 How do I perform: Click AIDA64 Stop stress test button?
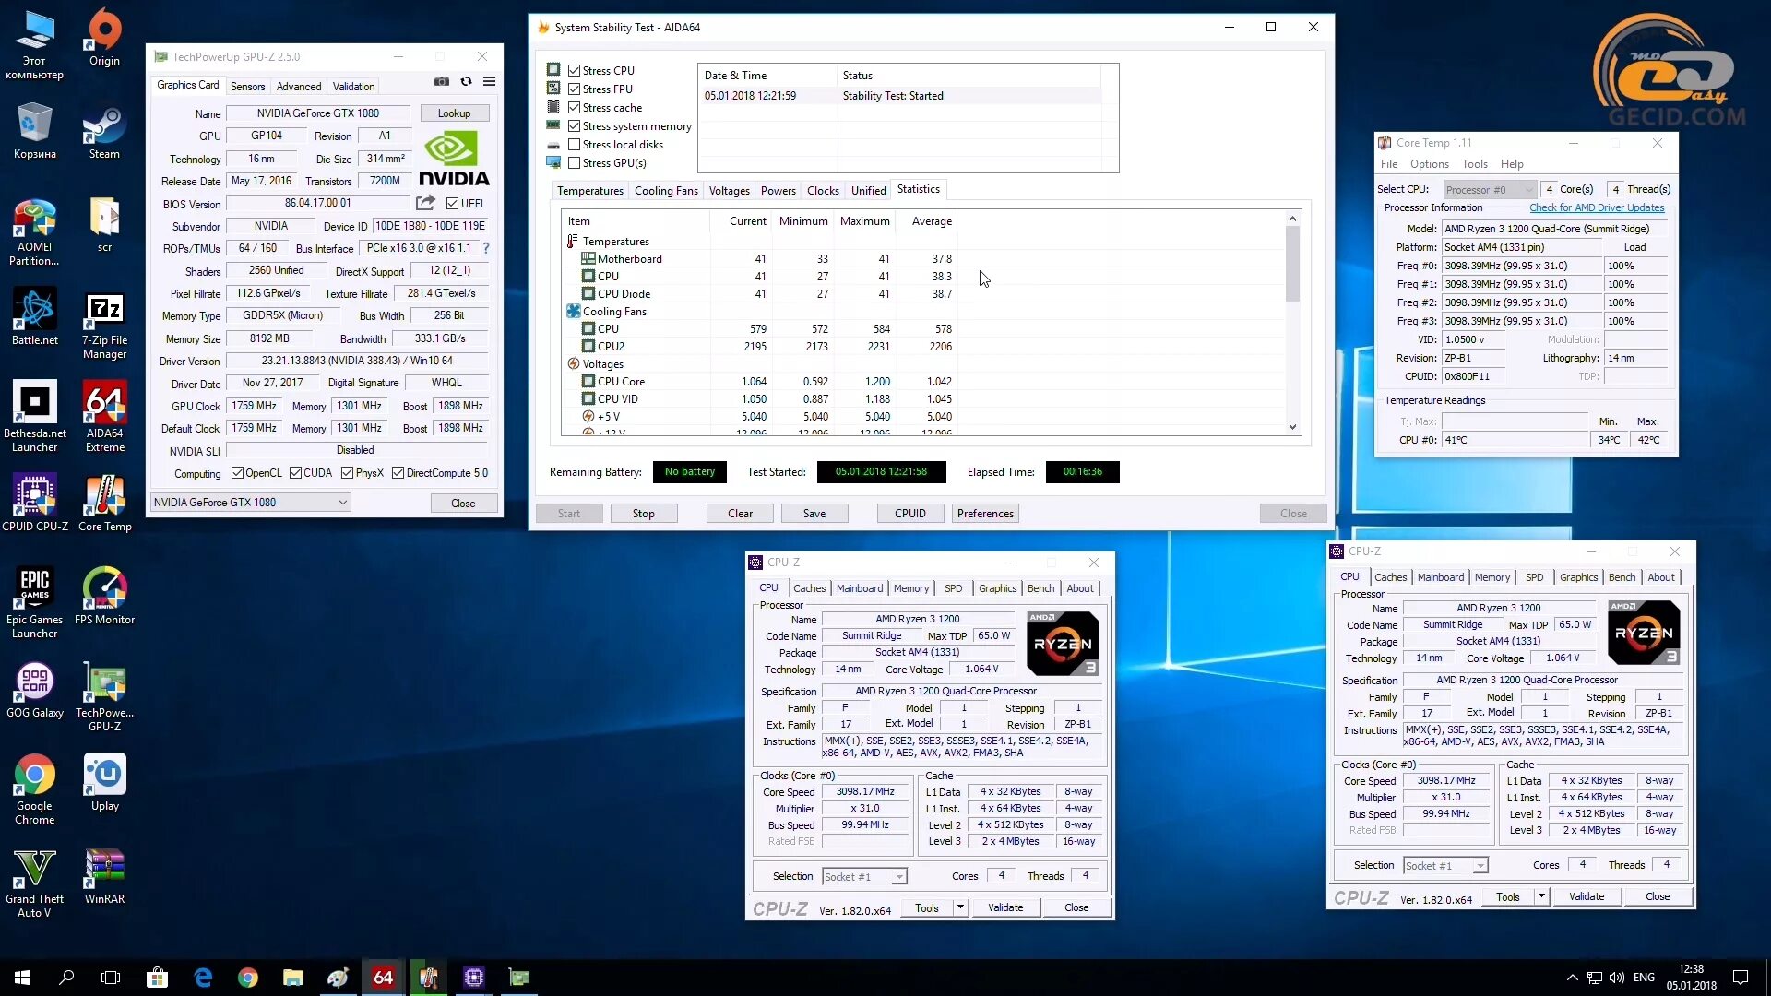click(x=642, y=512)
